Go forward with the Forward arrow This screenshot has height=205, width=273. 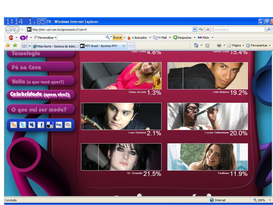tap(16, 29)
